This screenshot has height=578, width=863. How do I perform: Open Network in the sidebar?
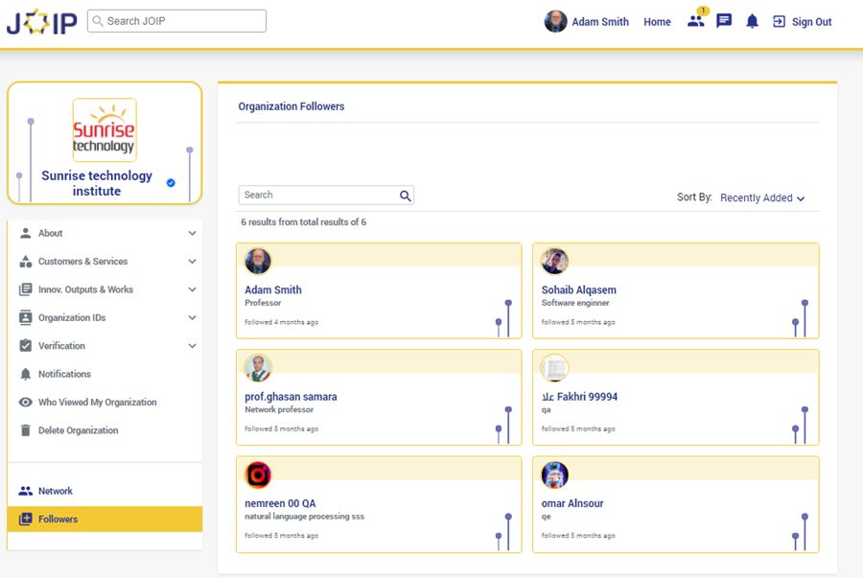click(56, 491)
